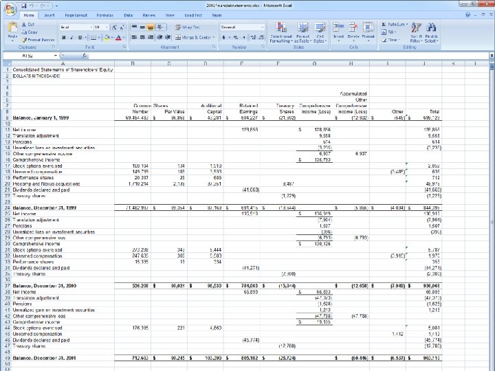Switch to the View tab
The width and height of the screenshot is (495, 371).
pos(170,15)
